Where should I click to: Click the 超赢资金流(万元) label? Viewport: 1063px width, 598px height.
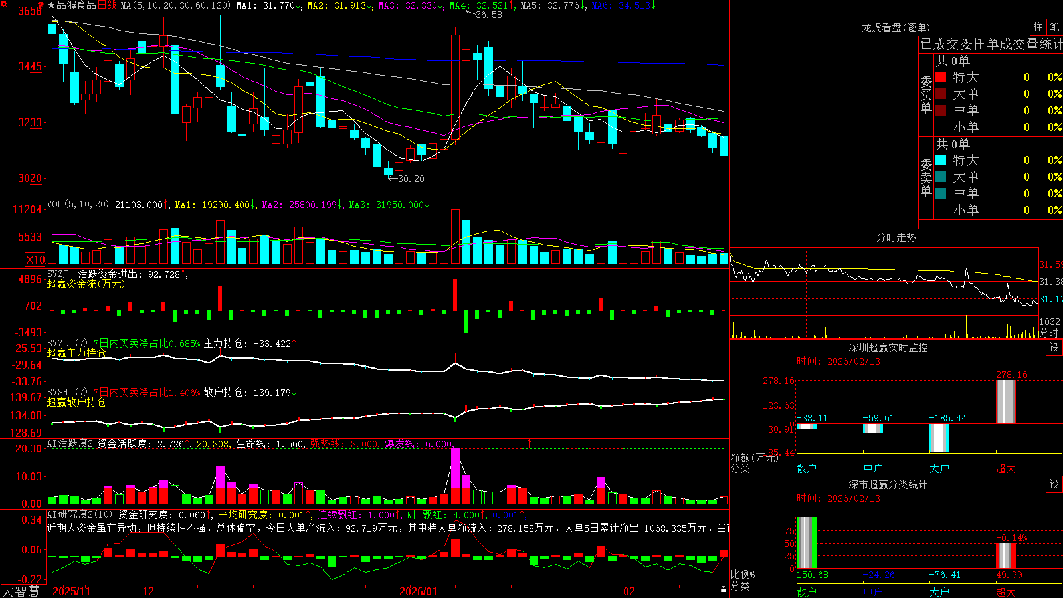tap(86, 284)
